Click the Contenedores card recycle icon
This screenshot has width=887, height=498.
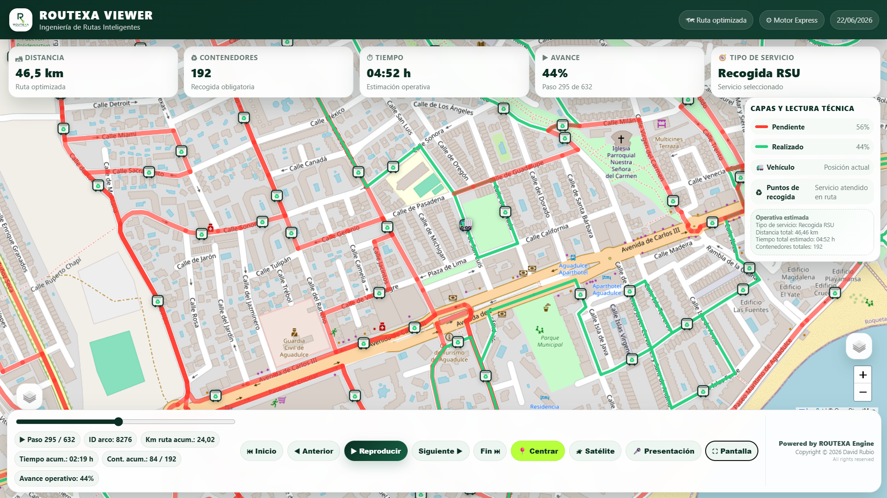[194, 58]
